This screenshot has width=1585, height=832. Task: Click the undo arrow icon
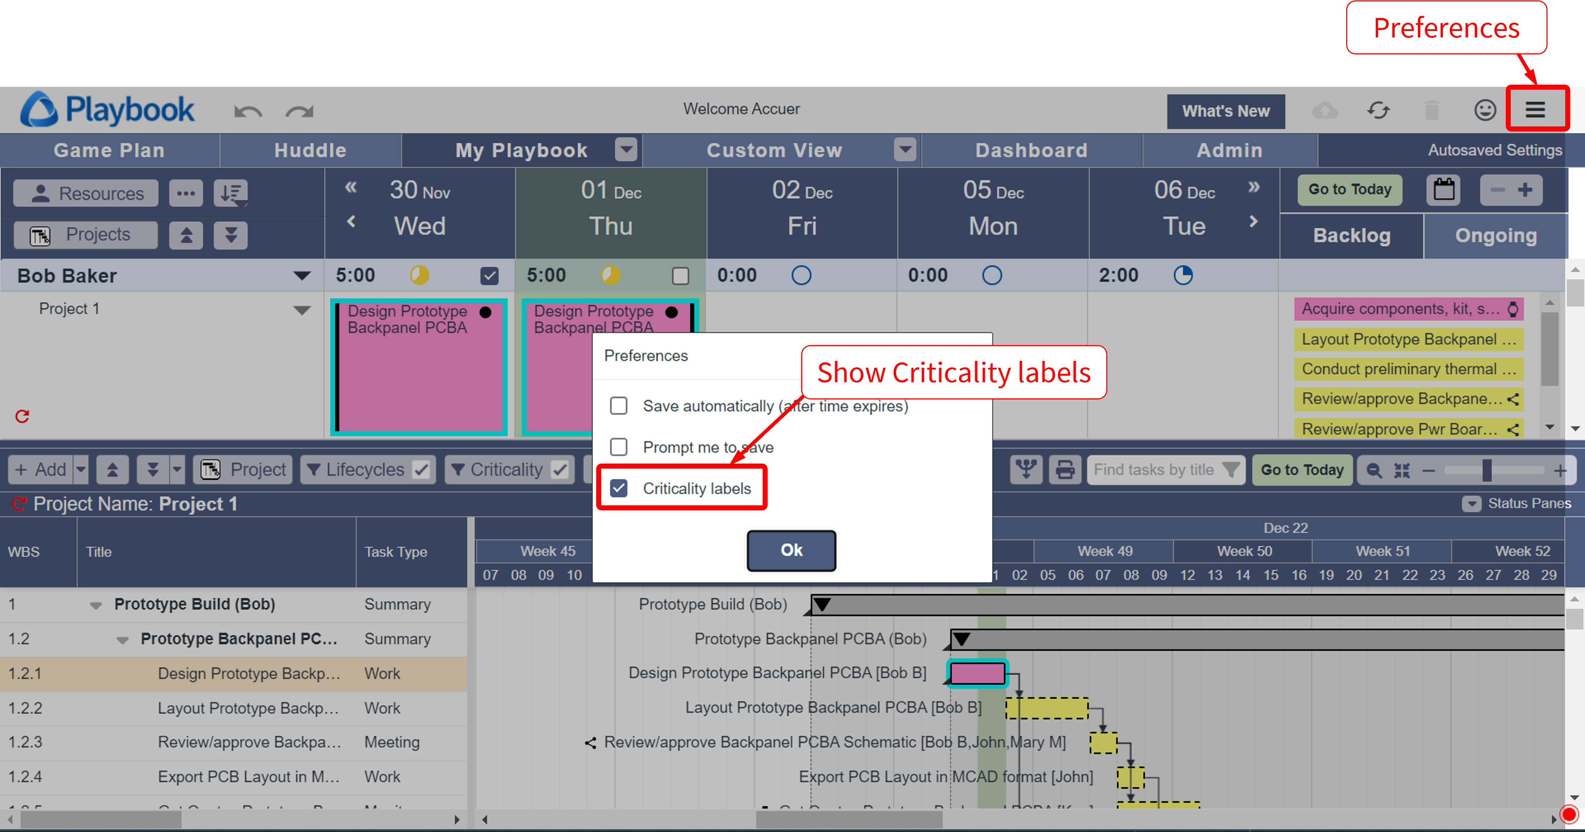(x=248, y=111)
